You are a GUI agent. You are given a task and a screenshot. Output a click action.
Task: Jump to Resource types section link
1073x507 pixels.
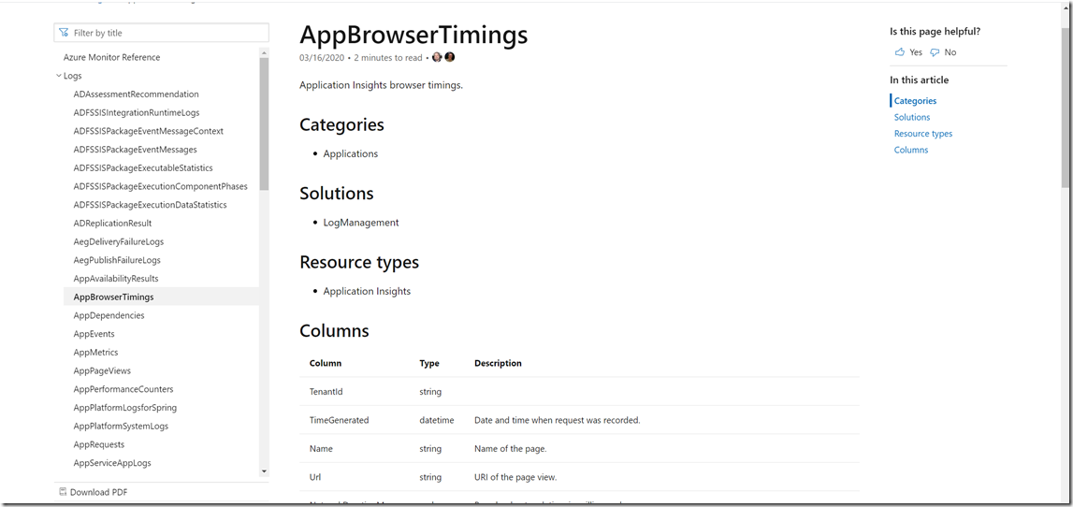coord(922,134)
